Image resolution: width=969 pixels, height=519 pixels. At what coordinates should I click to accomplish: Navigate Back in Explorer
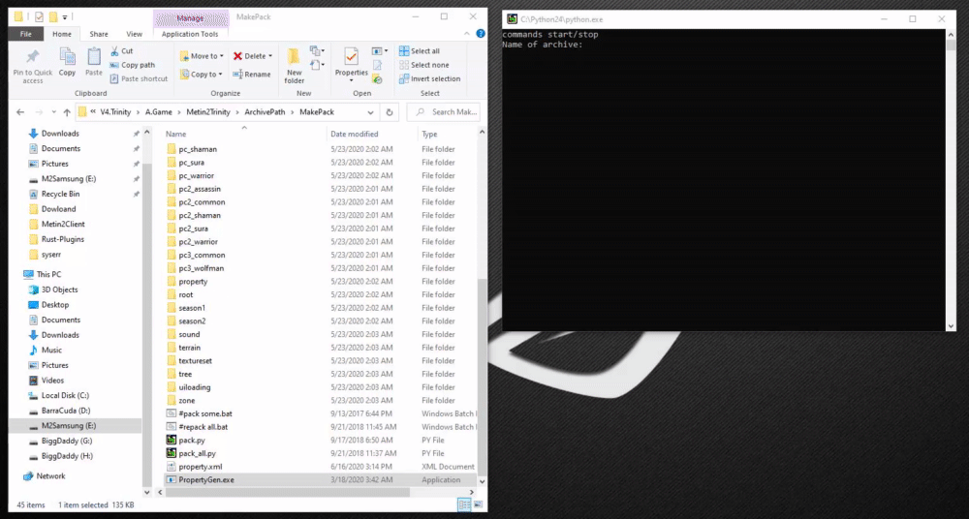pyautogui.click(x=20, y=112)
